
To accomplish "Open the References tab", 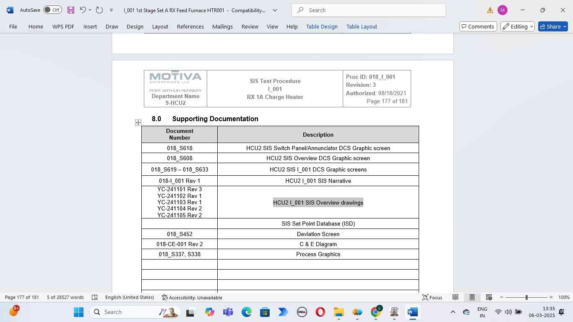I will pyautogui.click(x=190, y=26).
